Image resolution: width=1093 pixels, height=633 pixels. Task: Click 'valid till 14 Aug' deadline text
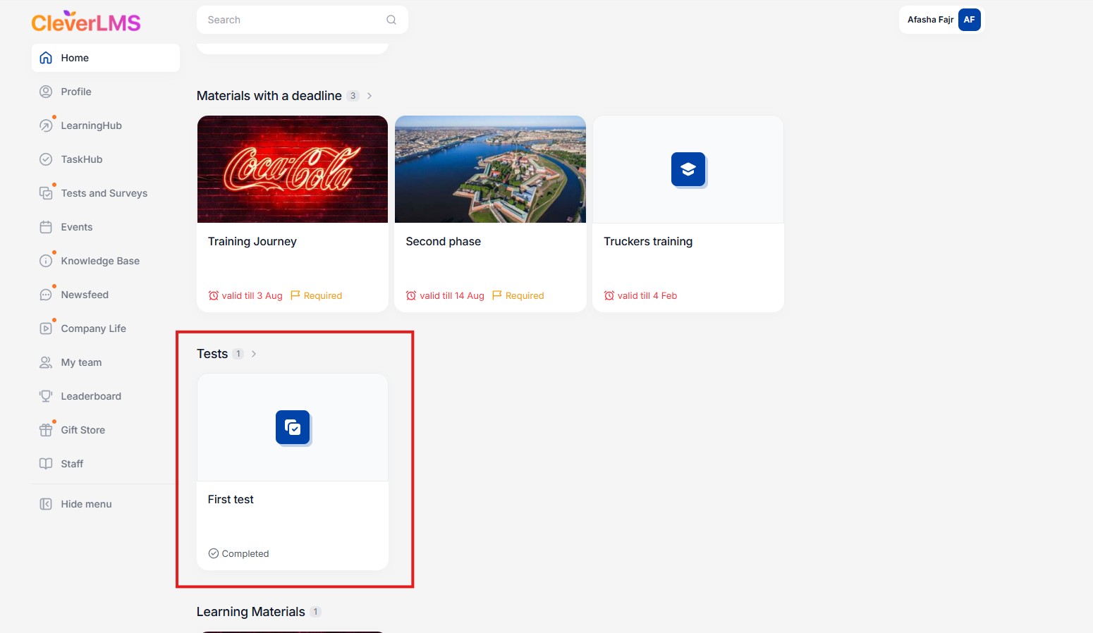[x=452, y=295]
